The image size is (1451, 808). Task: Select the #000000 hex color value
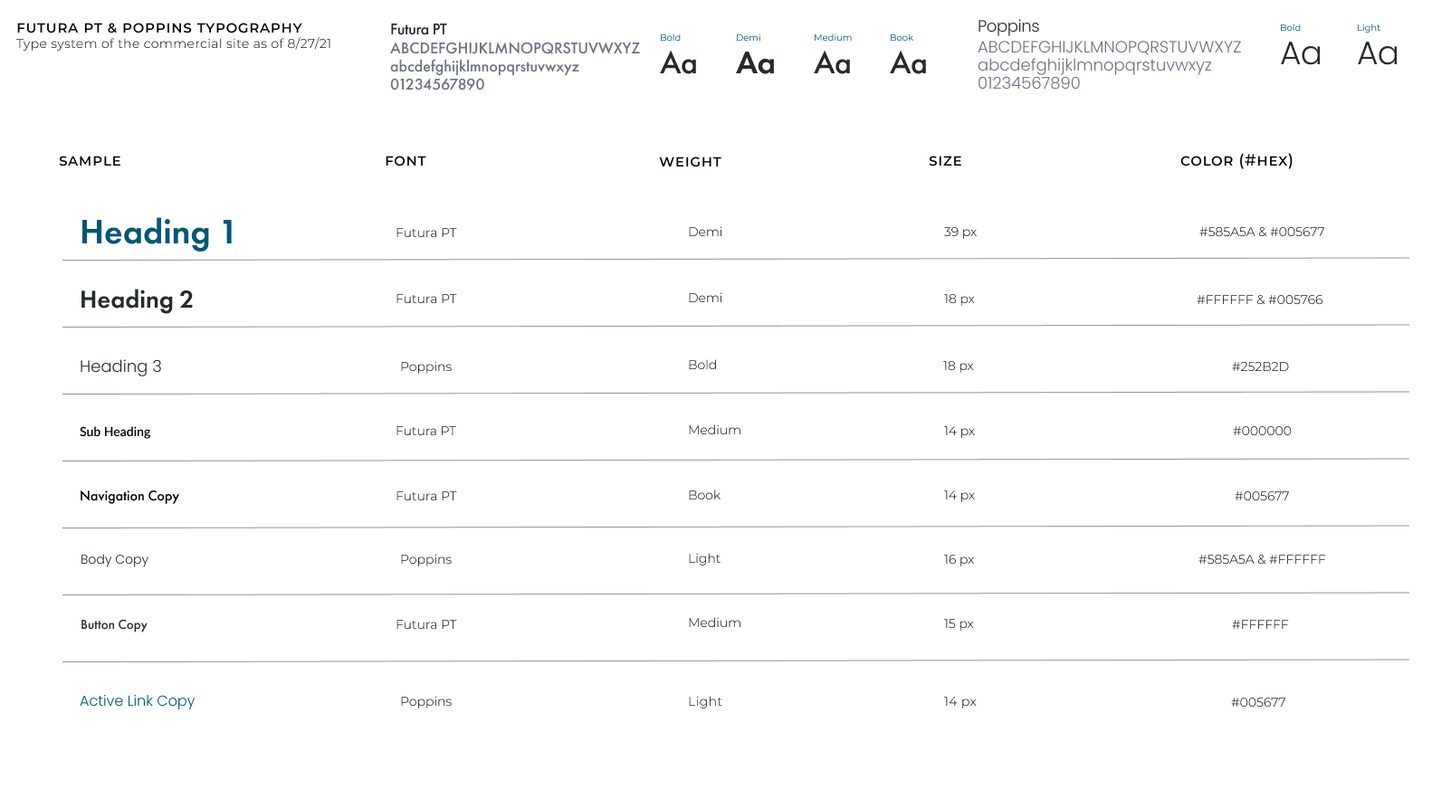(x=1262, y=431)
